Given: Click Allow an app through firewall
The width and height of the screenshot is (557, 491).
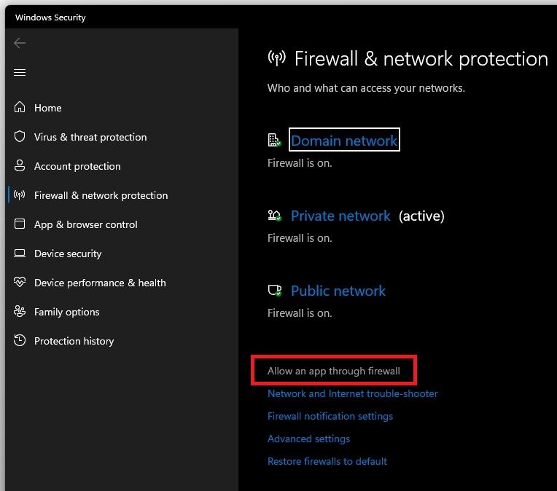Looking at the screenshot, I should tap(333, 371).
